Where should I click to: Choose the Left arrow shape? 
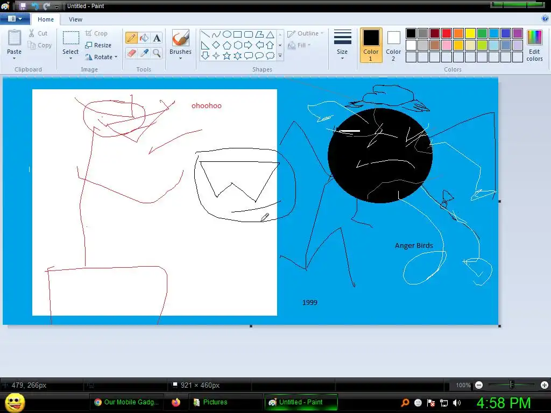[x=259, y=45]
